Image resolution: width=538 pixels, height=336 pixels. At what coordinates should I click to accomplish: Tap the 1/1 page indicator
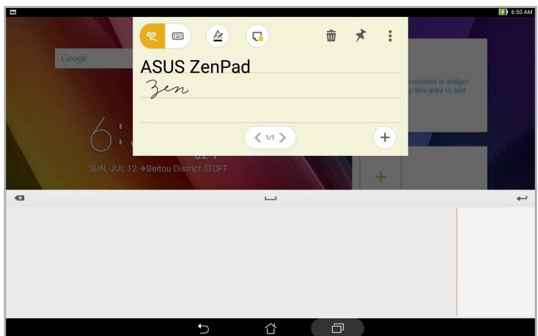(270, 138)
